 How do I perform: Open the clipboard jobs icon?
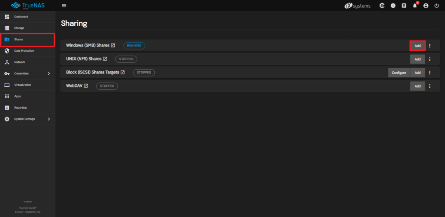pyautogui.click(x=404, y=6)
